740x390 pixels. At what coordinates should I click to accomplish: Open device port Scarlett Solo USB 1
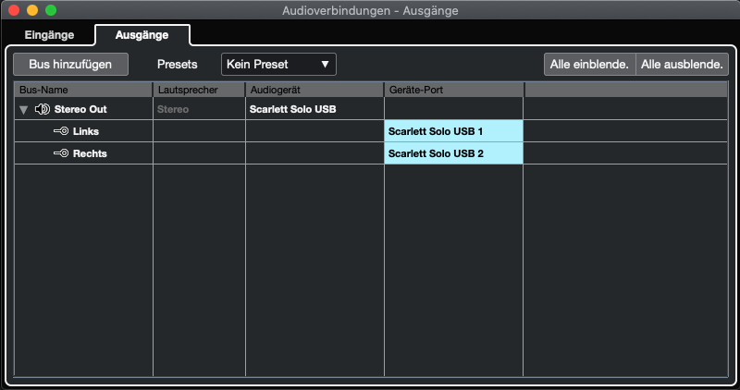453,131
